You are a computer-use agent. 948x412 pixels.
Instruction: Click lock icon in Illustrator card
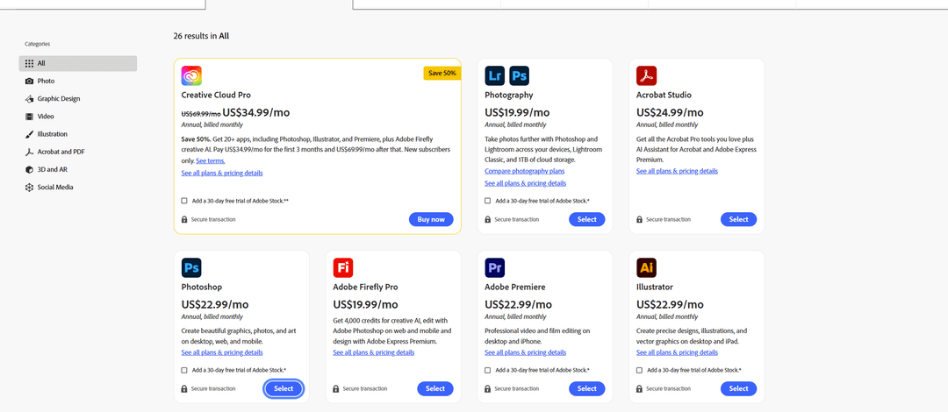pyautogui.click(x=640, y=388)
